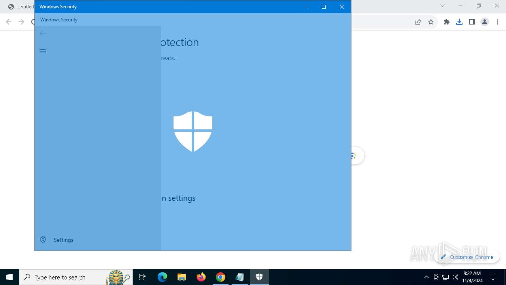Click Windows Security taskbar icon
This screenshot has width=506, height=285.
[259, 277]
